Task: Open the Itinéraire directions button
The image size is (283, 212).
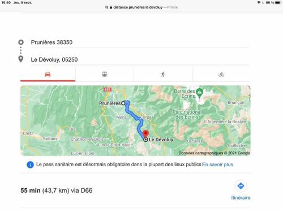Action: pyautogui.click(x=241, y=190)
